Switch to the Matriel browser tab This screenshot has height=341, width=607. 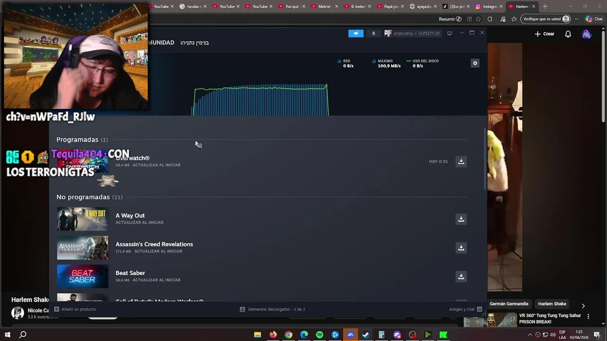pos(324,7)
